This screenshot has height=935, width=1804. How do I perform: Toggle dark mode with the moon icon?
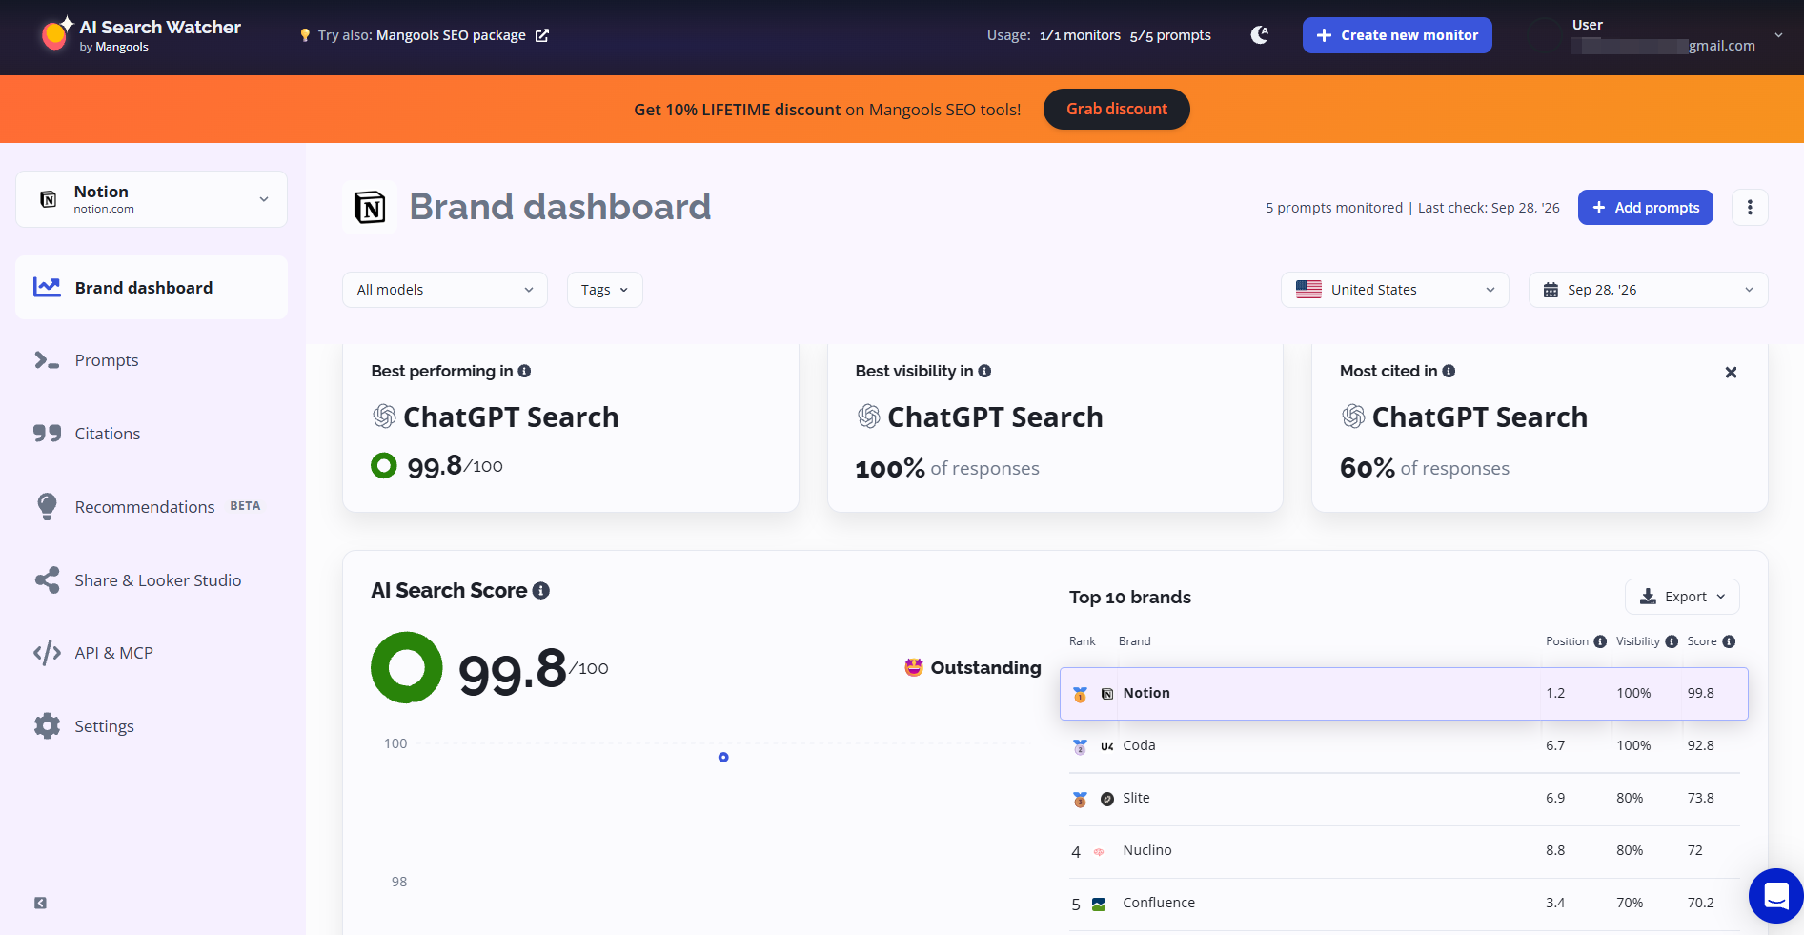1260,35
